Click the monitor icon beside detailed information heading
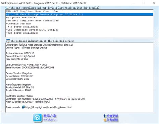This screenshot has width=159, height=124. (x=8, y=41)
